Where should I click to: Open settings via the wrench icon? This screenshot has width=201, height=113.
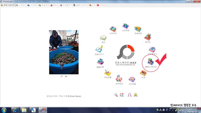pos(116,95)
